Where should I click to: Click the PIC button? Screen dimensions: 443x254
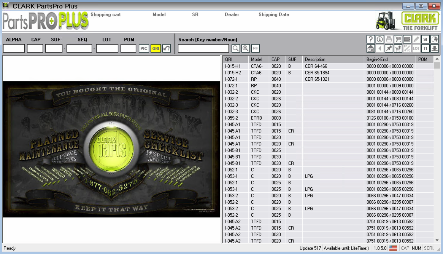click(x=144, y=48)
